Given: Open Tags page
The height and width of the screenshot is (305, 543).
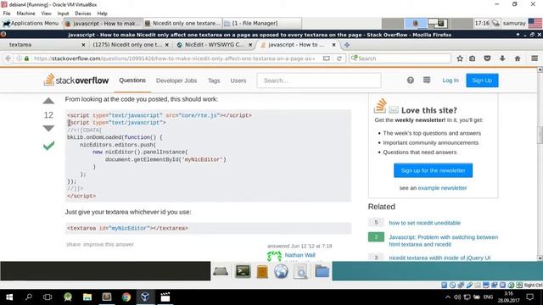Looking at the screenshot, I should [214, 80].
